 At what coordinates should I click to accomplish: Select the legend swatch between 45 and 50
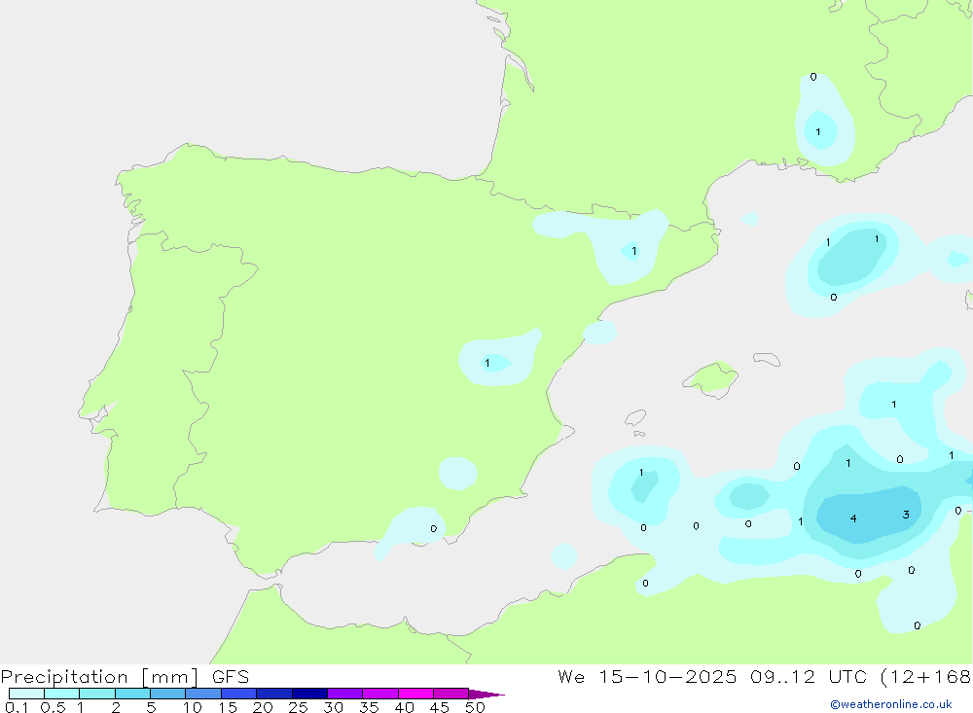(x=451, y=694)
